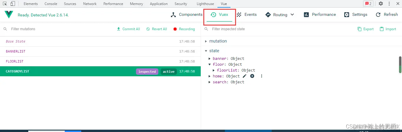Screen dimensions: 402x132
Task: Click Revert All mutations
Action: [x=157, y=29]
